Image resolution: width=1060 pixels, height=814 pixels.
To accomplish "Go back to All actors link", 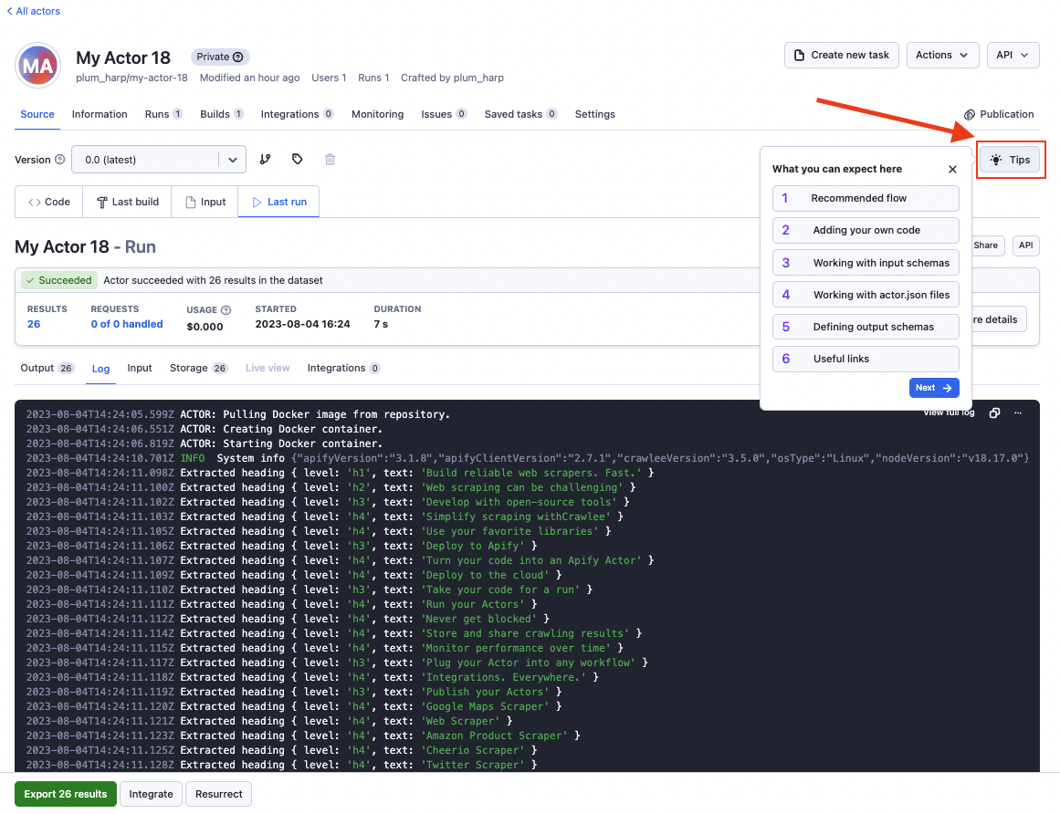I will click(x=34, y=11).
